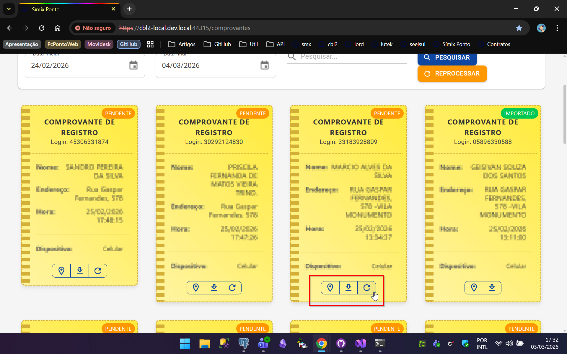
Task: Reprocess receipt for login 45306331874
Action: coord(98,271)
